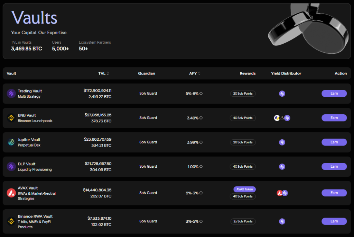Click the Jupiter Vault logo icon

pos(11,142)
